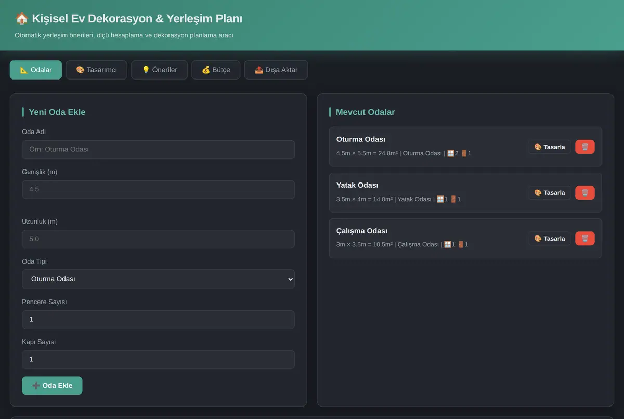624x419 pixels.
Task: Open the Dışa Aktar tab
Action: [276, 70]
